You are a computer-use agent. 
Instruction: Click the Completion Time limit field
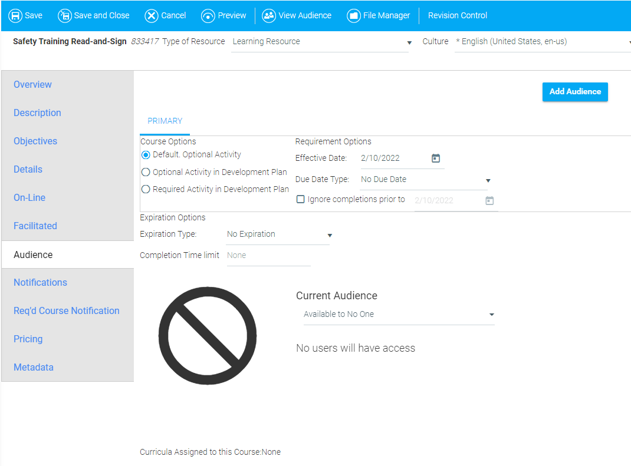click(268, 256)
